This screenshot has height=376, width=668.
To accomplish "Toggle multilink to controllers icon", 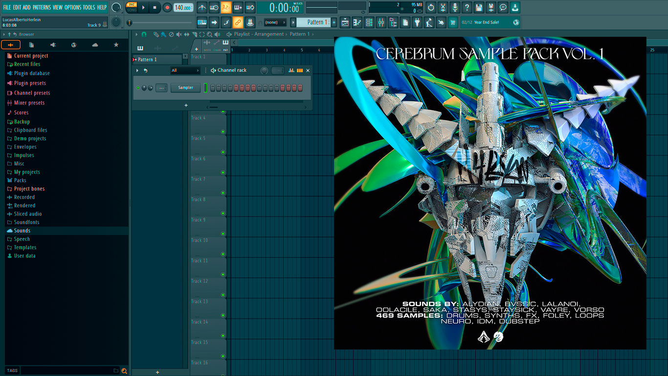I will coord(250,22).
